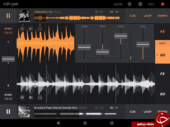Start recording with the red dot
This screenshot has height=127, width=170.
pyautogui.click(x=163, y=4)
